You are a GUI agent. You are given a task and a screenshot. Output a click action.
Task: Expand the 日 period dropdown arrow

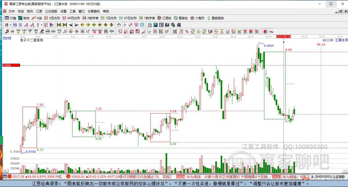10,25
